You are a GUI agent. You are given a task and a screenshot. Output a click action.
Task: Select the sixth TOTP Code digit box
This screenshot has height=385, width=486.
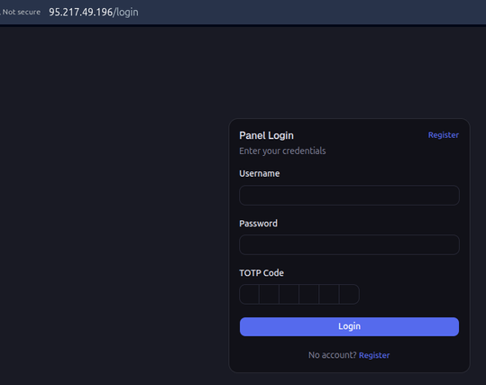pyautogui.click(x=349, y=294)
